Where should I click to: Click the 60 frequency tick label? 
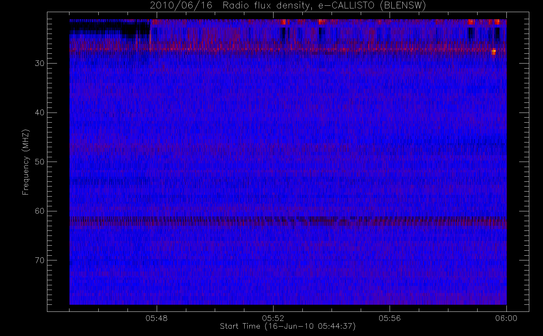40,211
